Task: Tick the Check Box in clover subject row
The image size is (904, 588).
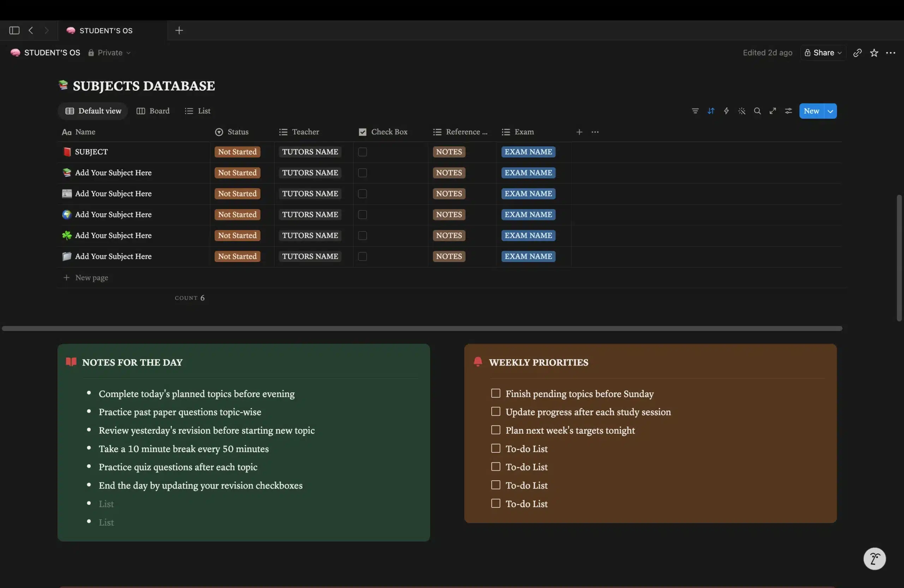Action: [362, 236]
